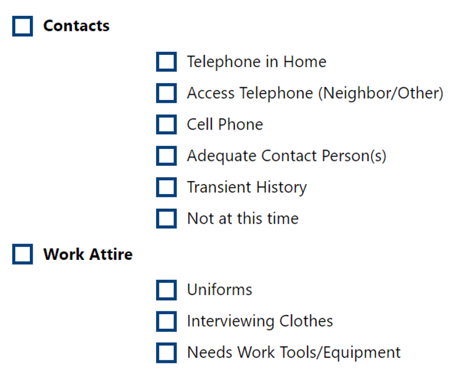Click the Adequate Contact Person(s) label text
The height and width of the screenshot is (368, 457).
point(287,156)
